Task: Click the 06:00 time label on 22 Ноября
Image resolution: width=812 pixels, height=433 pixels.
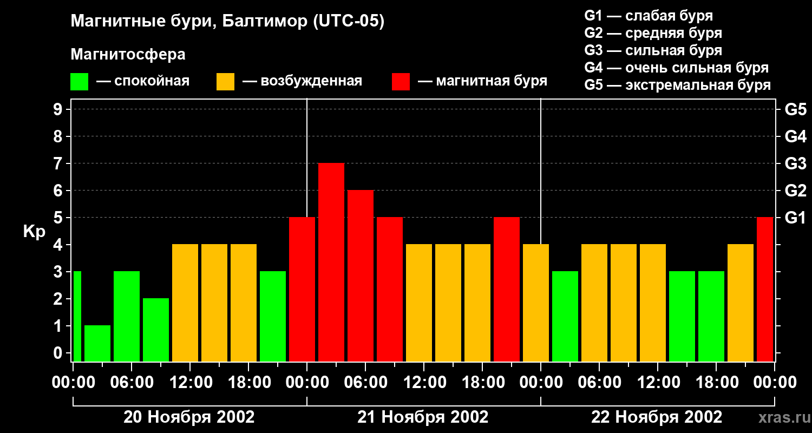Action: pos(599,383)
